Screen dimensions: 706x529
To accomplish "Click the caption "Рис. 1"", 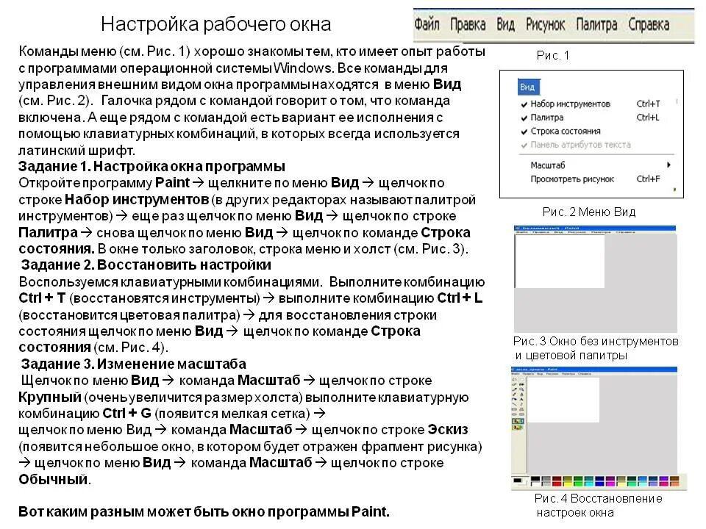I will tap(553, 55).
